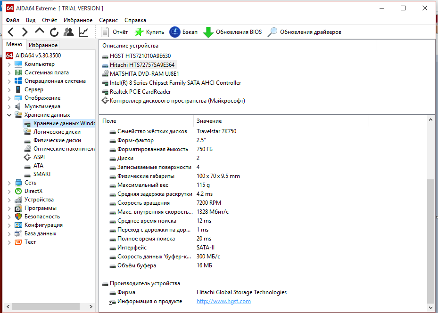The width and height of the screenshot is (438, 313).
Task: Expand the Системная плата tree node
Action: [9, 73]
